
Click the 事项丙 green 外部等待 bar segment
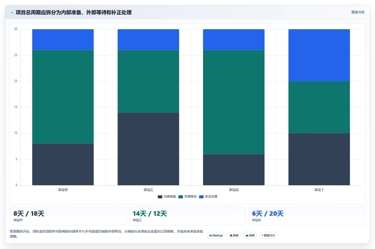click(234, 102)
